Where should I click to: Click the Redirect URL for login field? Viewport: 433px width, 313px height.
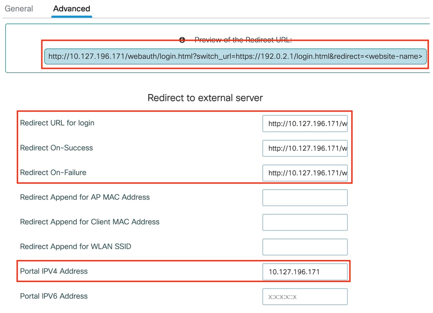pos(305,123)
